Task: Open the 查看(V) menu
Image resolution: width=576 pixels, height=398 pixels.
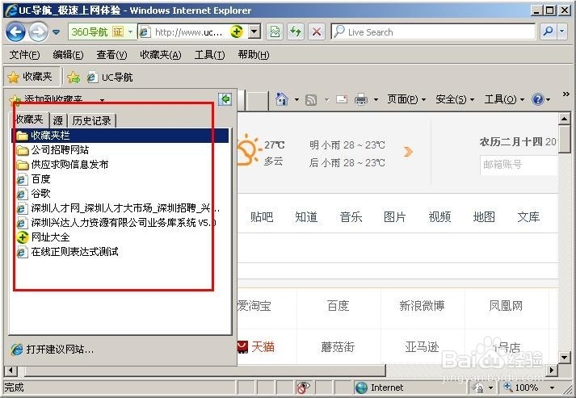Action: [x=111, y=55]
